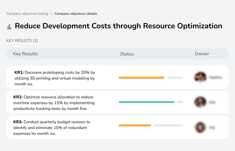The height and width of the screenshot is (151, 235).
Task: Open KR3 quarterly budget reviews description
Action: click(52, 128)
